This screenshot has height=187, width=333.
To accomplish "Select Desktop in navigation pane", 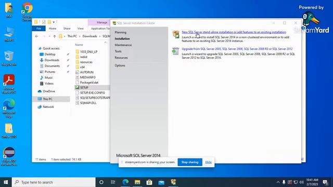I will [50, 54].
